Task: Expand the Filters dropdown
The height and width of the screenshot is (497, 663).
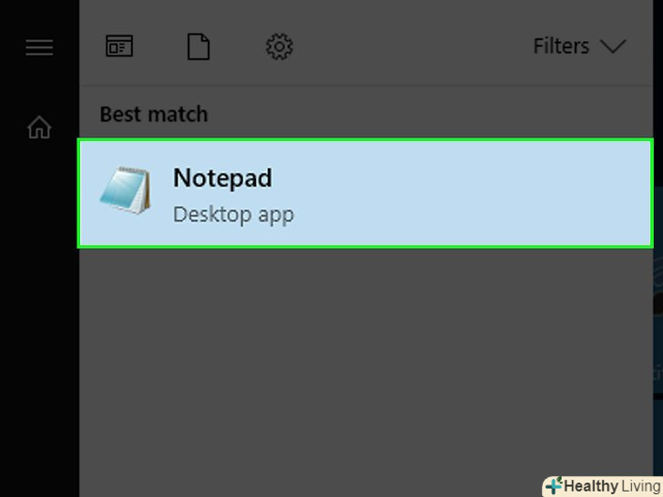Action: pyautogui.click(x=579, y=46)
